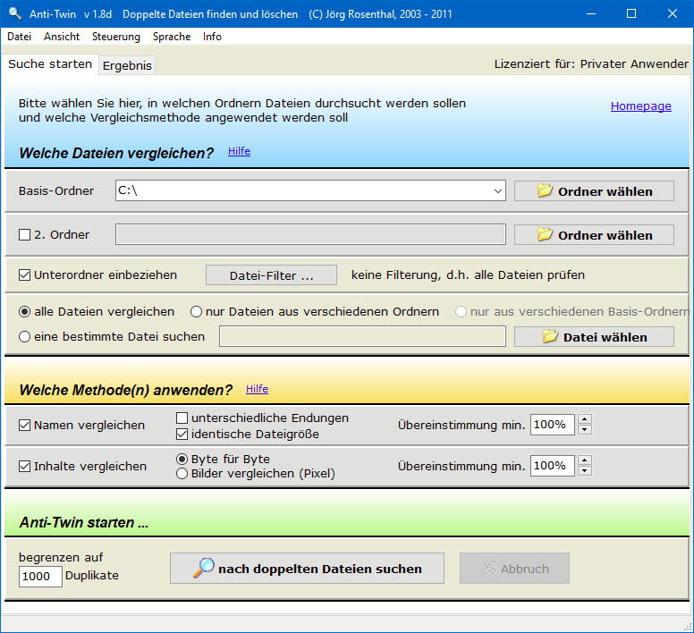Screen dimensions: 694x633
Task: Select 'nur Dateien aus verschiedenen Ordnern' option
Action: [196, 312]
